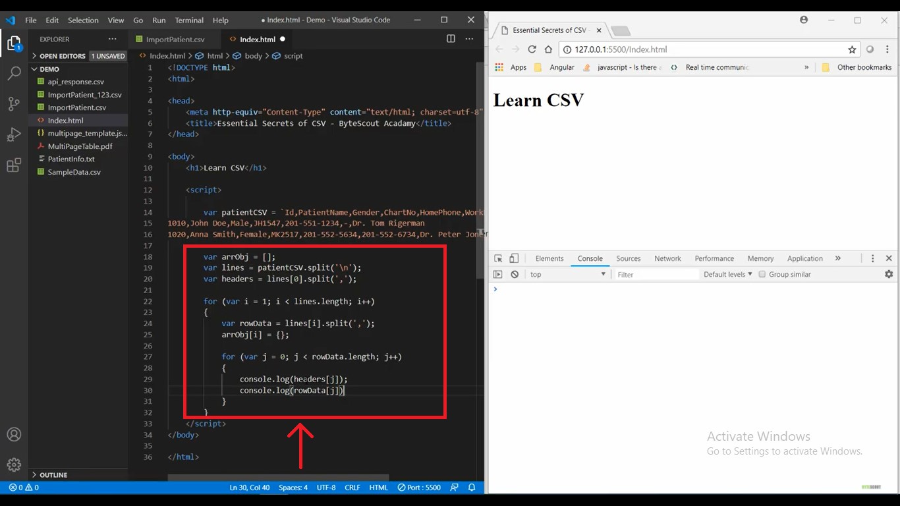Image resolution: width=900 pixels, height=506 pixels.
Task: Click Ln 30, Col 40 in status bar
Action: pyautogui.click(x=249, y=488)
